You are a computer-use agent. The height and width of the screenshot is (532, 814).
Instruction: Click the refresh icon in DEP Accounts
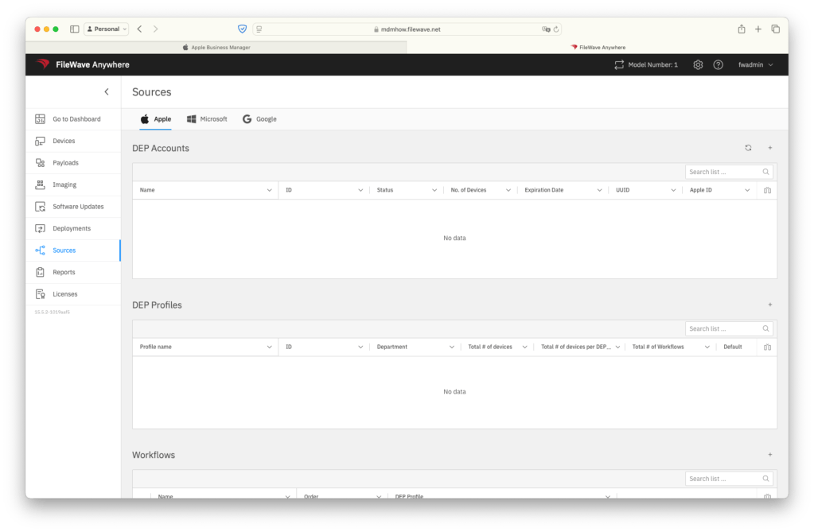pyautogui.click(x=748, y=148)
